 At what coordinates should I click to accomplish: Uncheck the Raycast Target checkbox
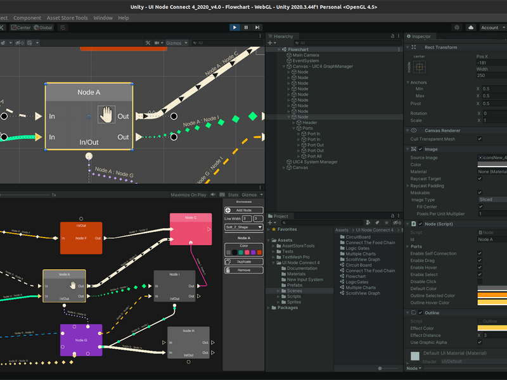point(480,179)
